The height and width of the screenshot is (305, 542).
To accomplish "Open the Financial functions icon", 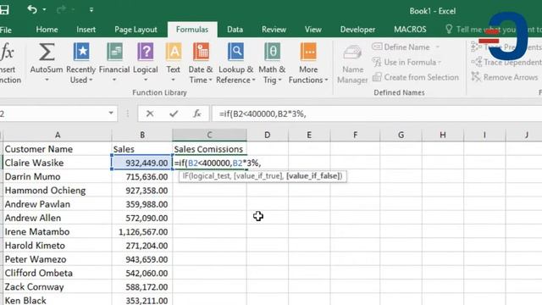I will 114,52.
